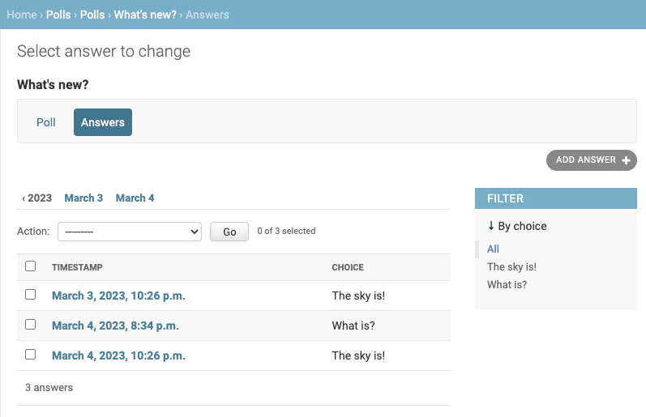Sort by CHOICE column header
This screenshot has height=417, width=646.
348,267
